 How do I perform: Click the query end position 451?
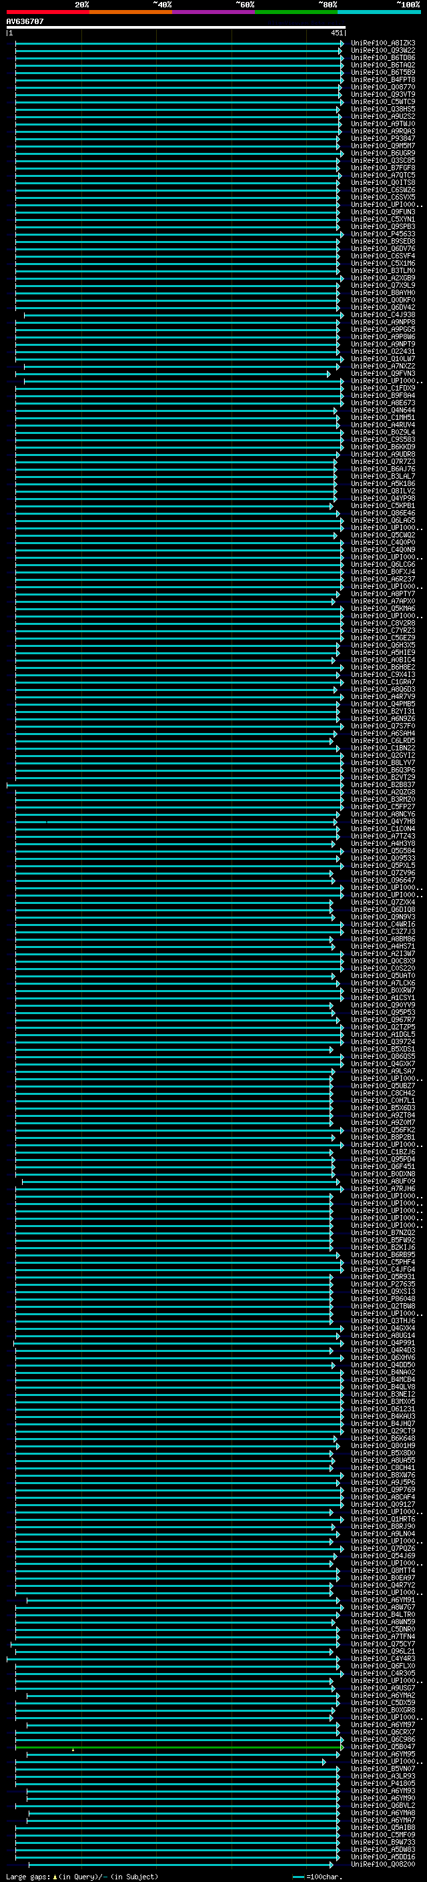[336, 33]
